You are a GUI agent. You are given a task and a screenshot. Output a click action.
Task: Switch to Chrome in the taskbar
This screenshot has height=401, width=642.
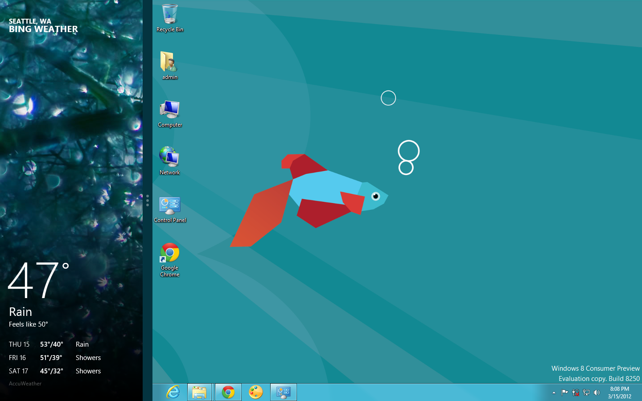point(228,392)
